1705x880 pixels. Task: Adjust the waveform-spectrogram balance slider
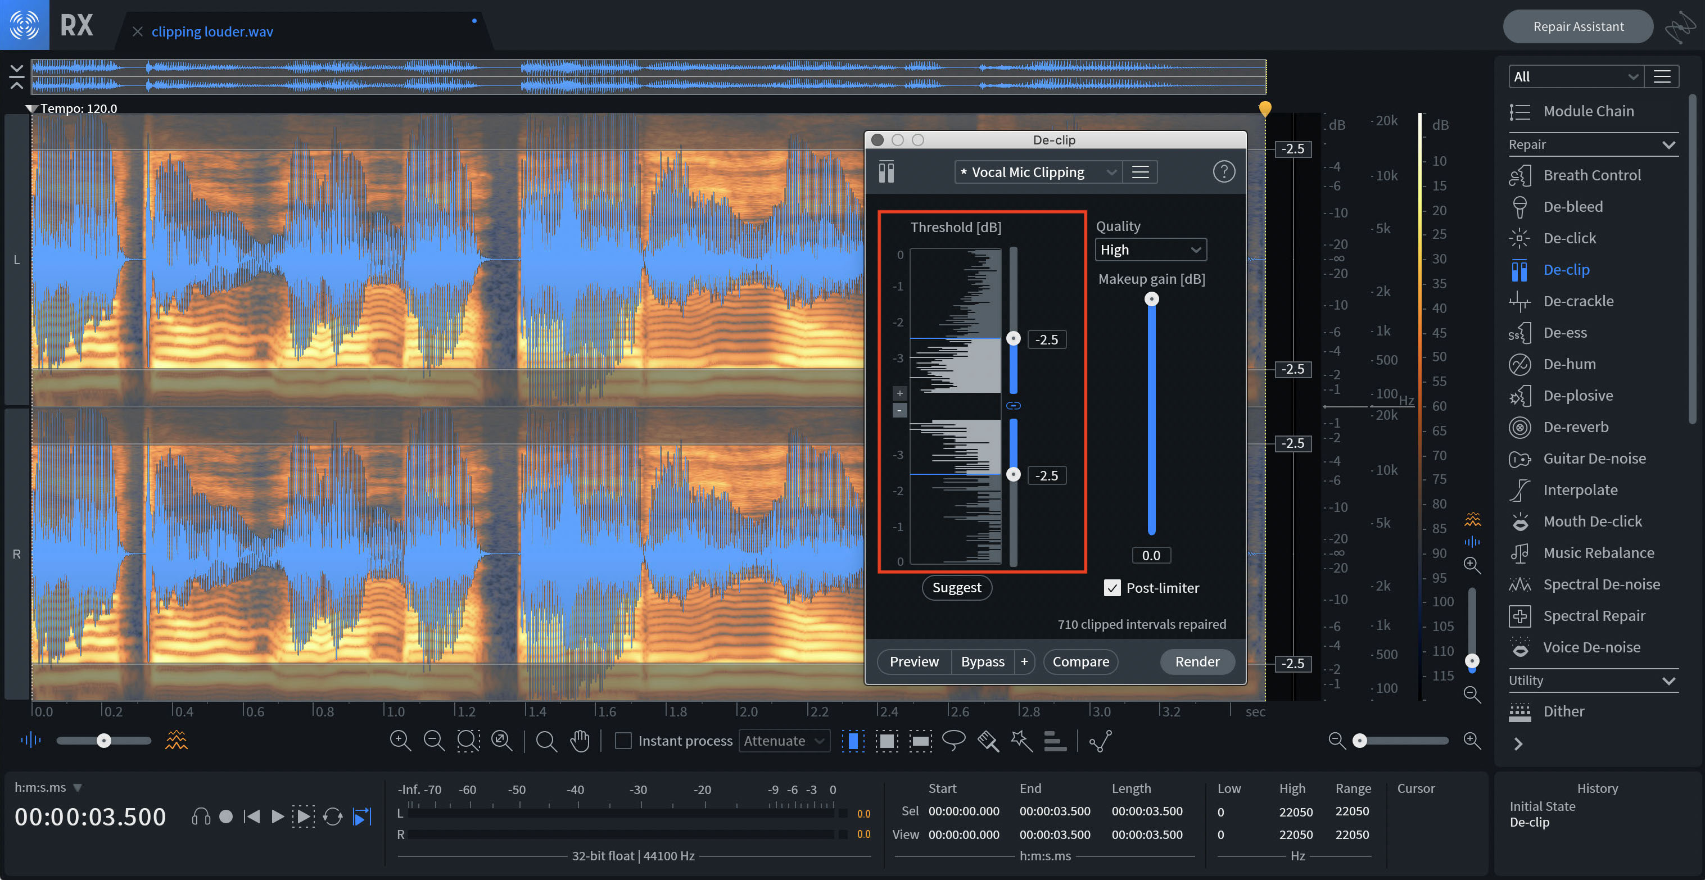coord(104,741)
